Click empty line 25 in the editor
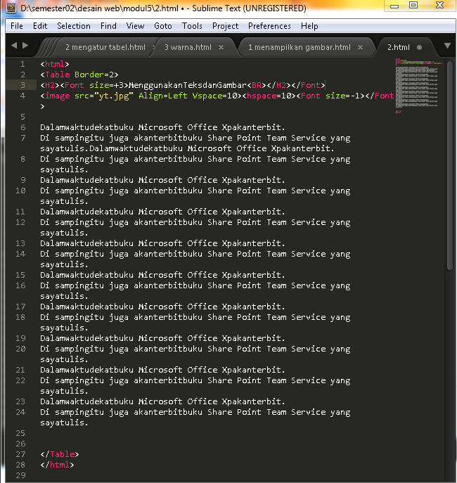The image size is (457, 483). click(216, 433)
